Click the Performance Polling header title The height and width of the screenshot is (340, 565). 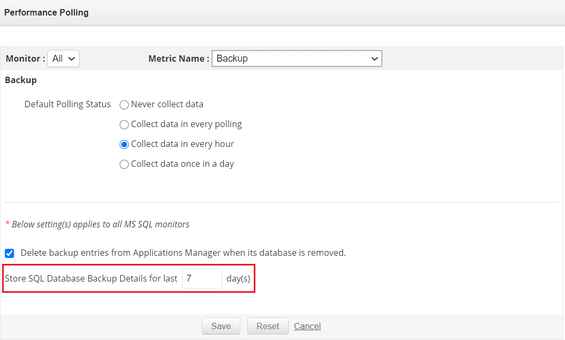(x=46, y=12)
